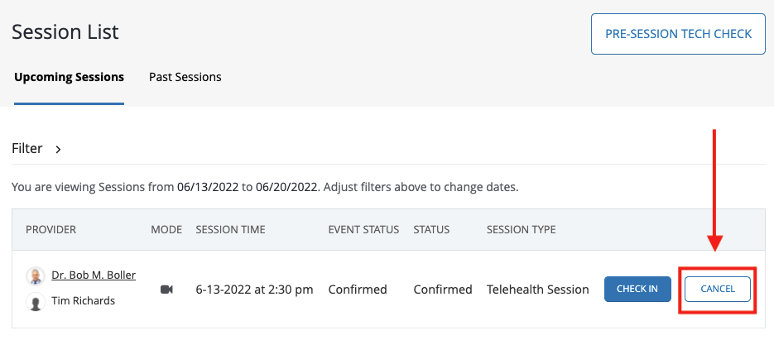Click the EVENT STATUS column header
Screen dimensions: 774x340
tap(363, 229)
